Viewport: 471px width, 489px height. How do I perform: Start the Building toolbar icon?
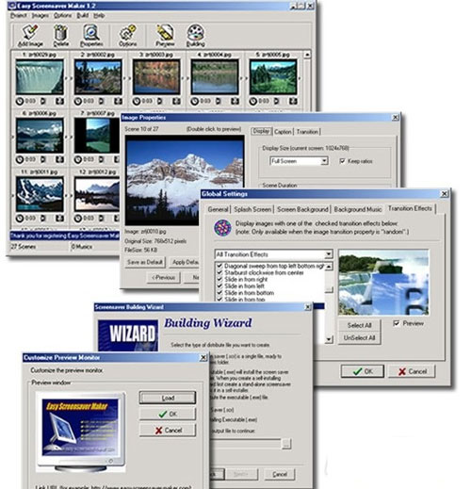[x=195, y=32]
